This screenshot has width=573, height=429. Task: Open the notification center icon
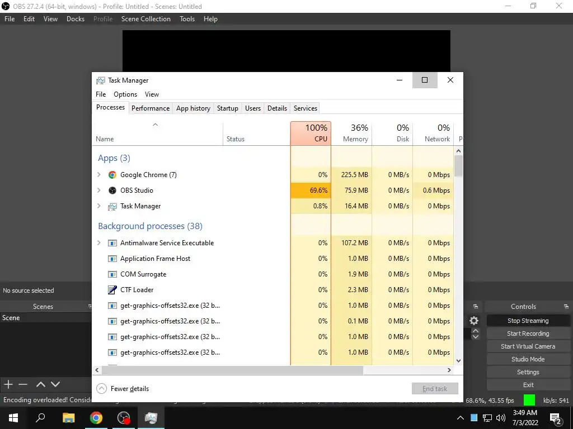(556, 418)
